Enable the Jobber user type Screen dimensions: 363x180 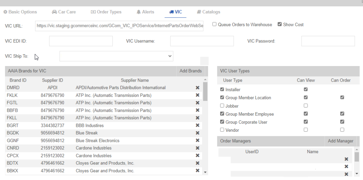pyautogui.click(x=222, y=106)
